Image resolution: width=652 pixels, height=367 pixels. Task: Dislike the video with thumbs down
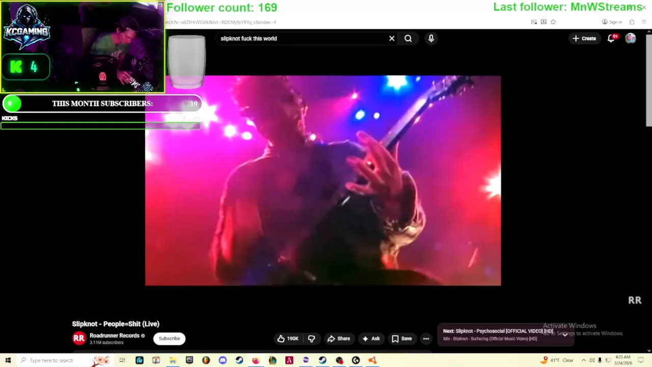(x=312, y=338)
